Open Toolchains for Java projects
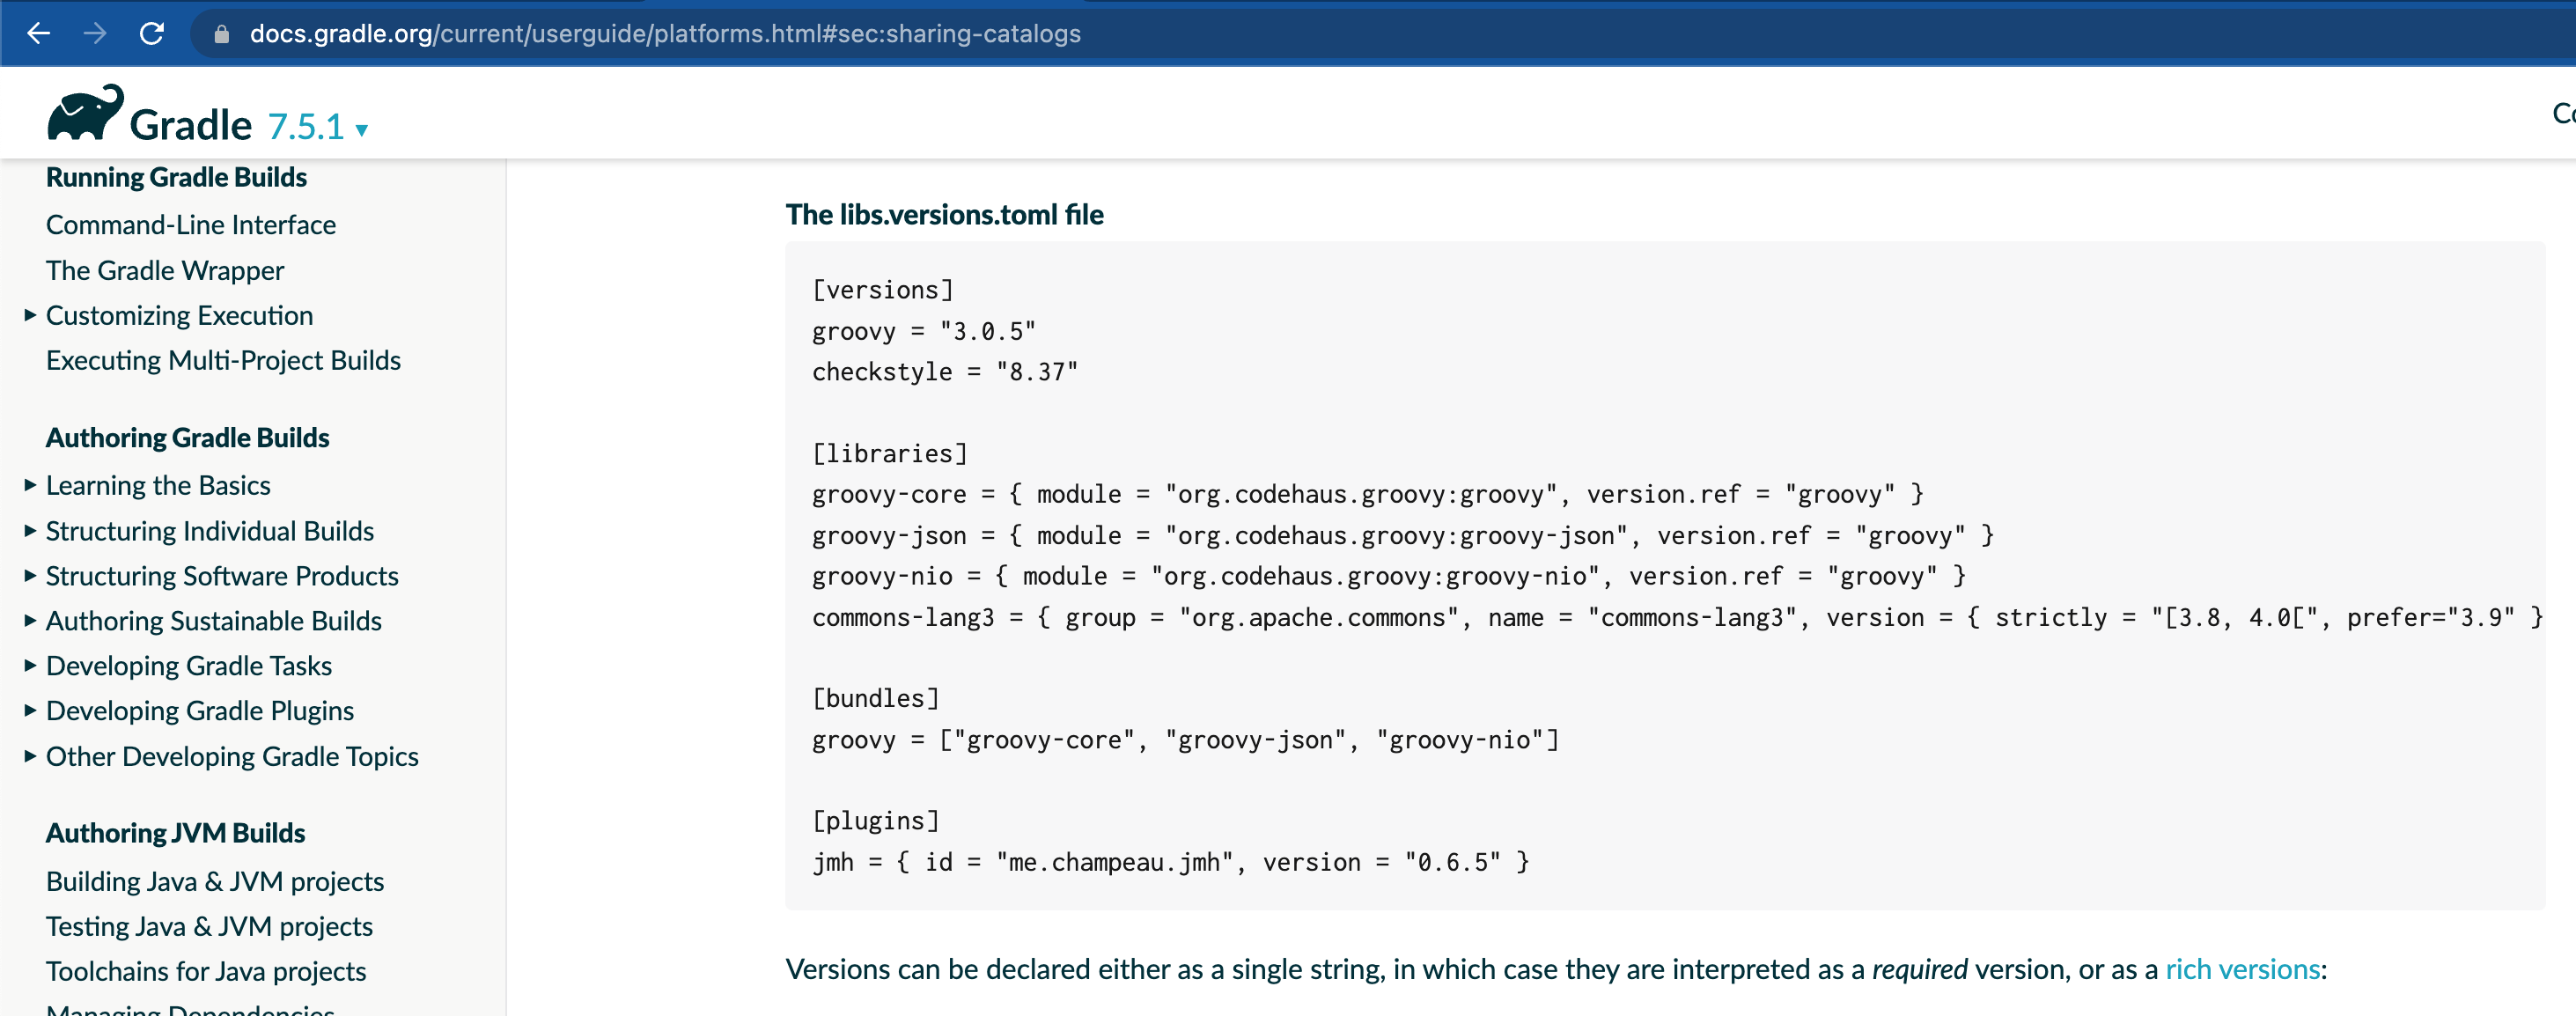Viewport: 2576px width, 1016px height. 206,971
